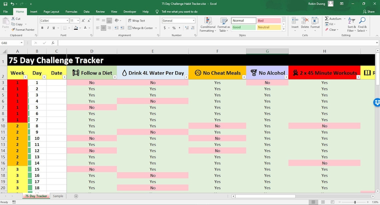Open the No Alcohol filter dropdown

click(x=286, y=77)
